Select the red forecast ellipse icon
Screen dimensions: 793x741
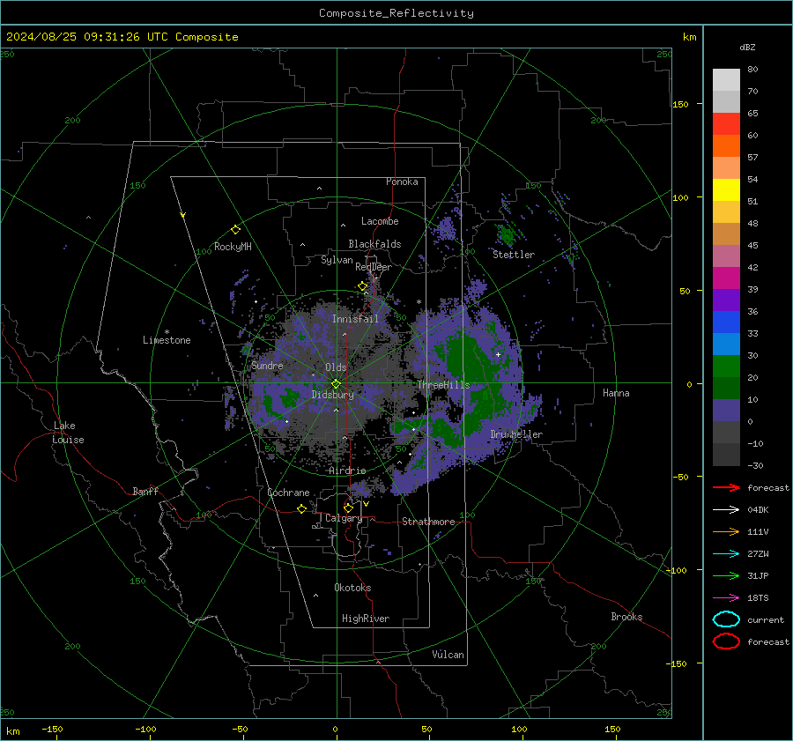point(726,641)
